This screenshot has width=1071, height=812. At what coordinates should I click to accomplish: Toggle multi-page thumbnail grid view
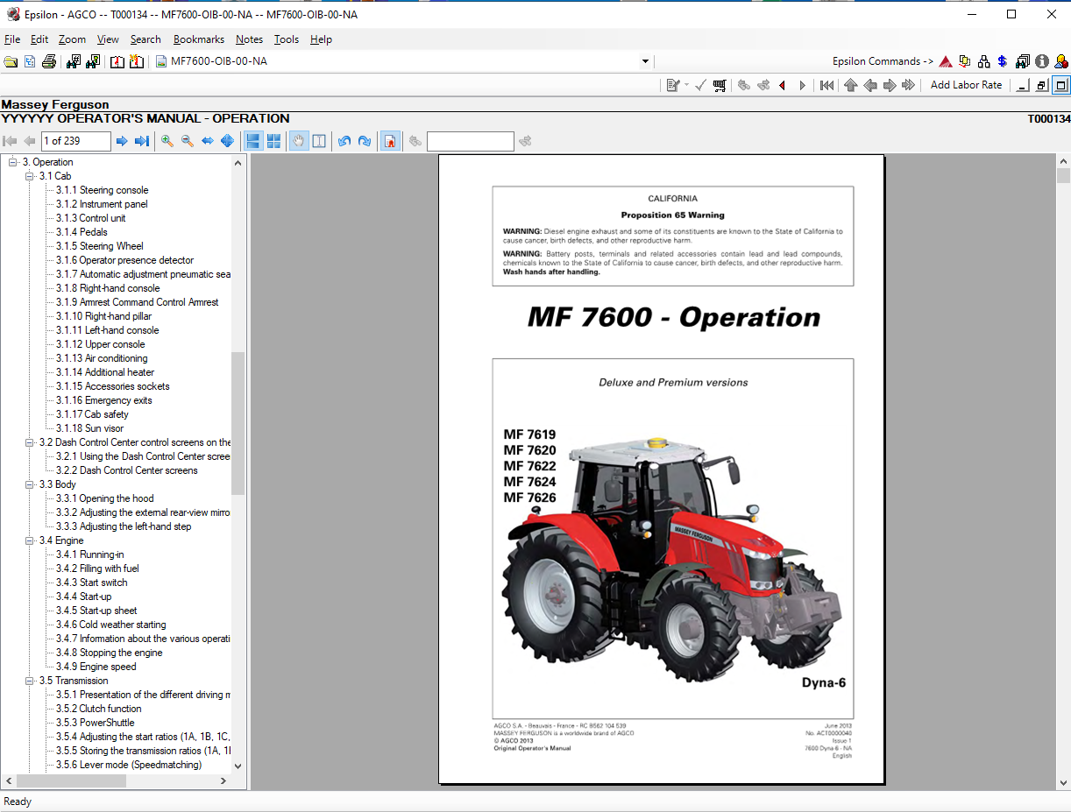[x=273, y=141]
